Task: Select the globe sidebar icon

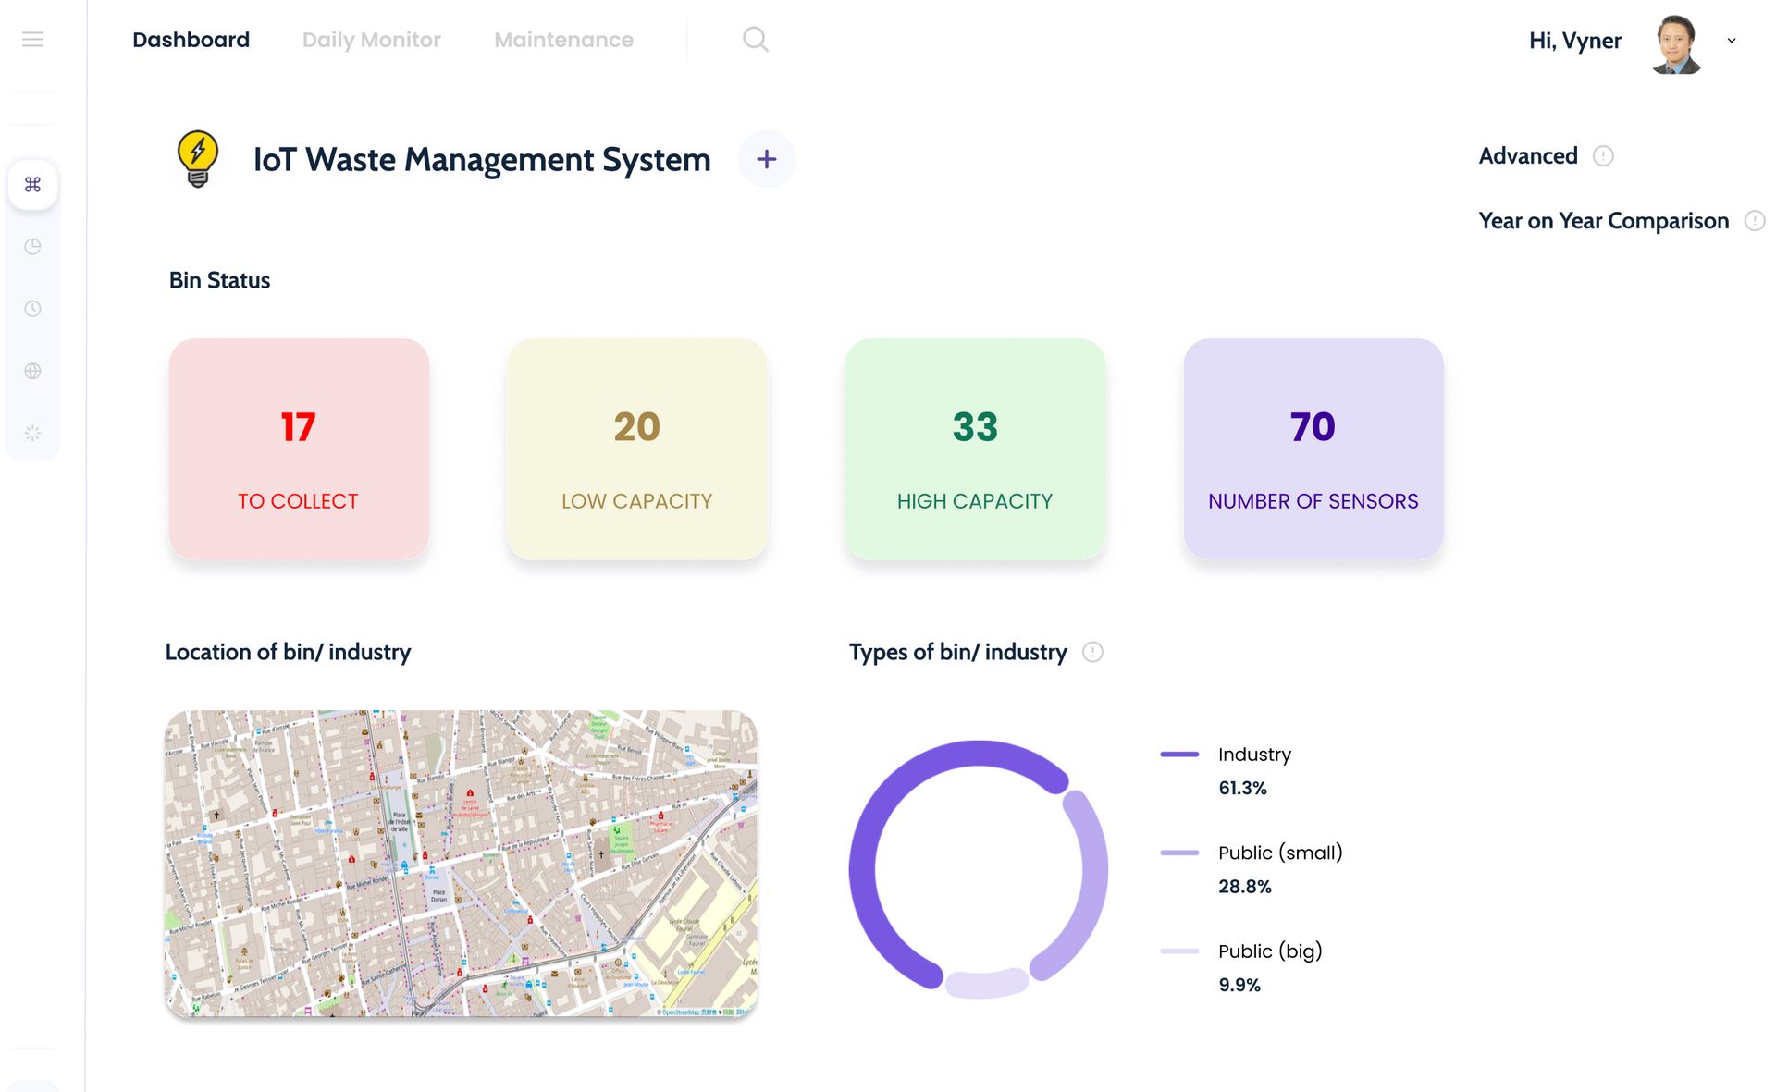Action: pyautogui.click(x=32, y=371)
